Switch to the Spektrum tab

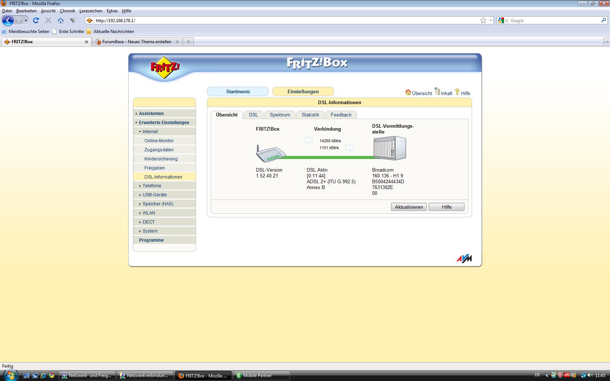[280, 115]
